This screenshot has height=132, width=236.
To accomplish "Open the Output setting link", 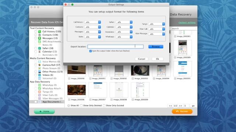I will click(x=187, y=22).
